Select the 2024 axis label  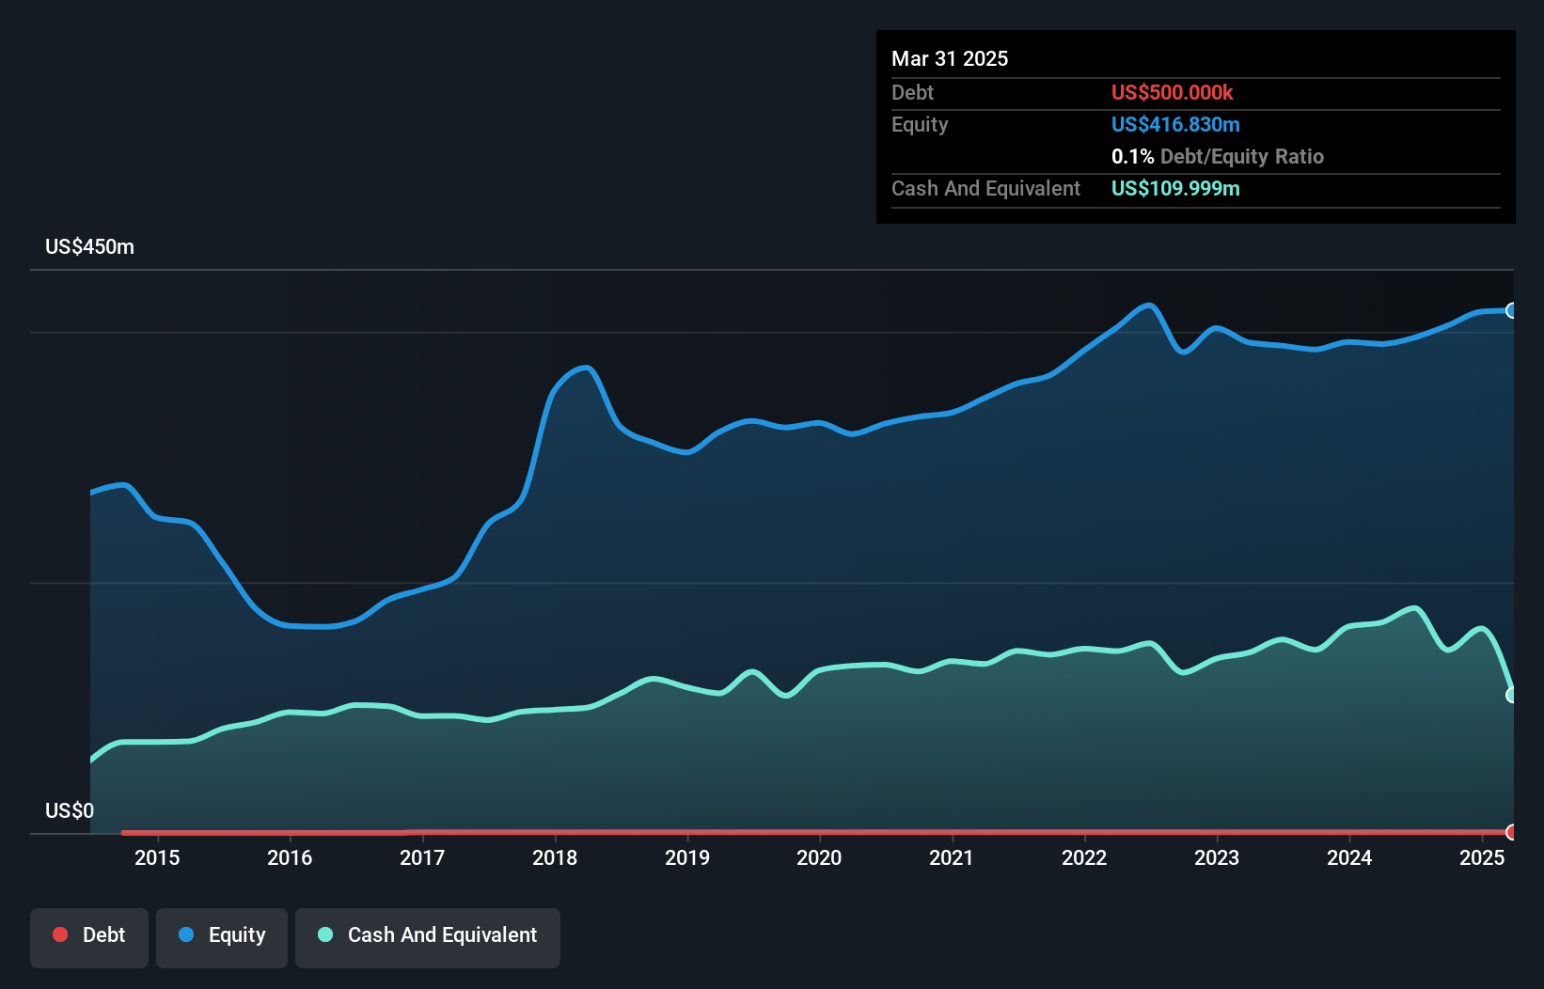tap(1349, 857)
